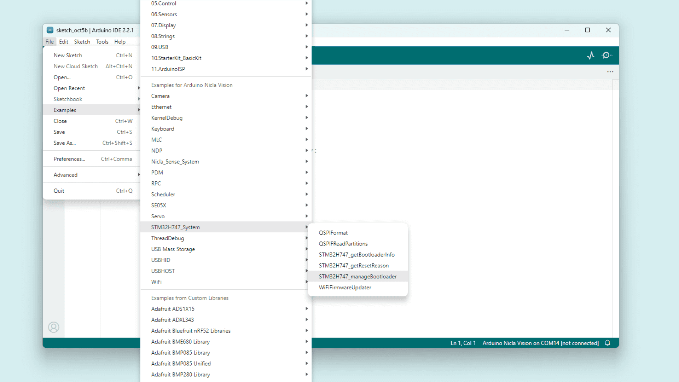Select STM32H747_manageBootloader example
This screenshot has width=679, height=382.
pyautogui.click(x=358, y=277)
